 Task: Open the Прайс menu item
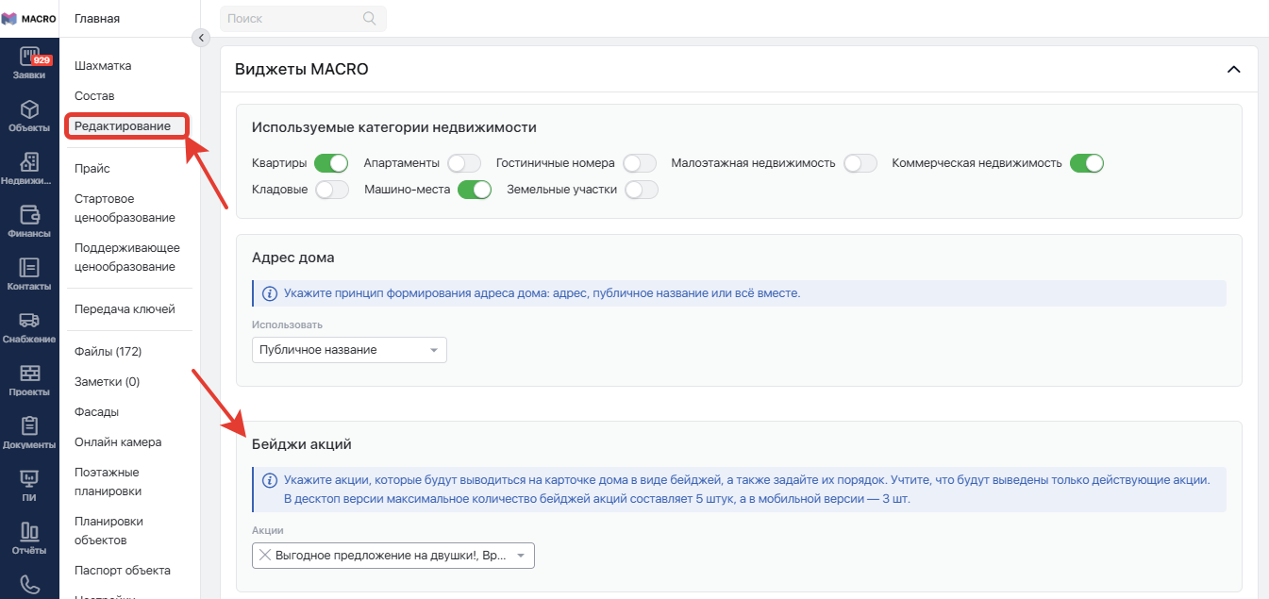click(x=92, y=169)
